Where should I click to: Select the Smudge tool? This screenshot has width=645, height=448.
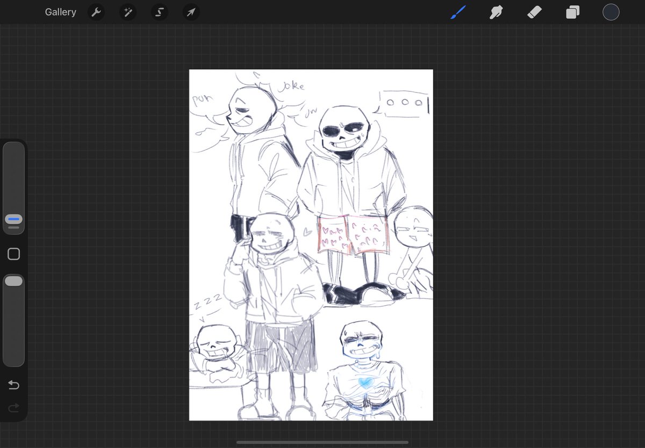coord(496,12)
